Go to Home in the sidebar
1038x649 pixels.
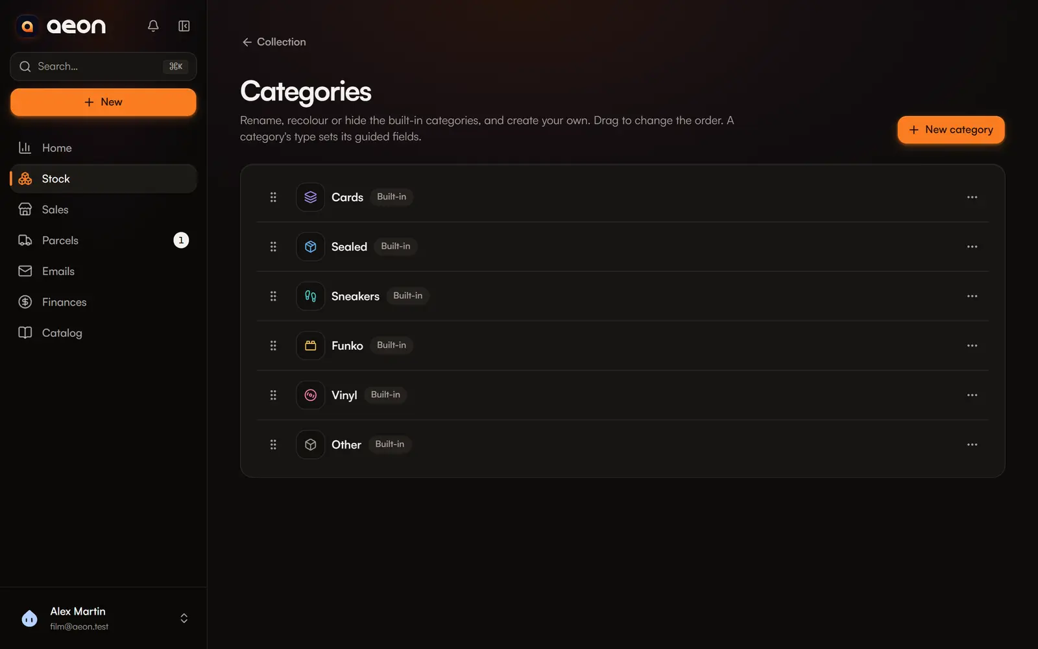pos(103,148)
